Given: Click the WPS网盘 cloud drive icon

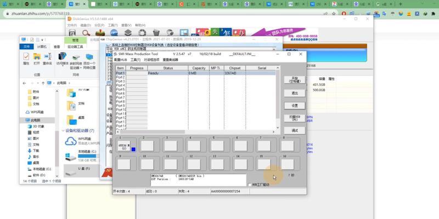Looking at the screenshot, I should pyautogui.click(x=70, y=142).
